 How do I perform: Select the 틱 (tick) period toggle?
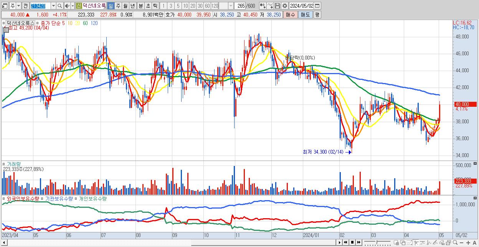[155, 6]
